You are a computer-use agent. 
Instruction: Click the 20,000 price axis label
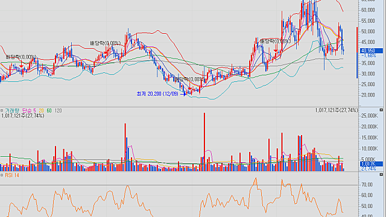(368, 95)
